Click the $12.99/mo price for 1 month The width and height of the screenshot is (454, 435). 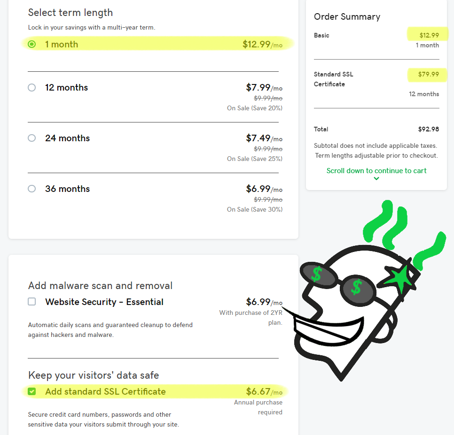[x=262, y=45]
